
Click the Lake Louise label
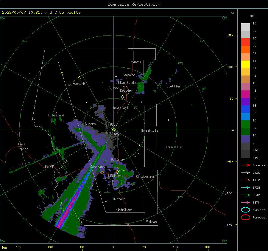coord(23,147)
